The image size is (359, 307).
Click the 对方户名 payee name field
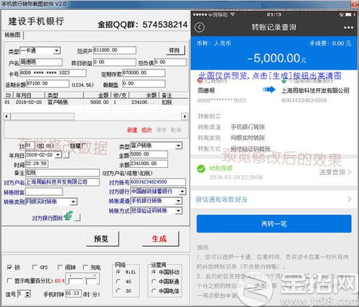(62, 182)
